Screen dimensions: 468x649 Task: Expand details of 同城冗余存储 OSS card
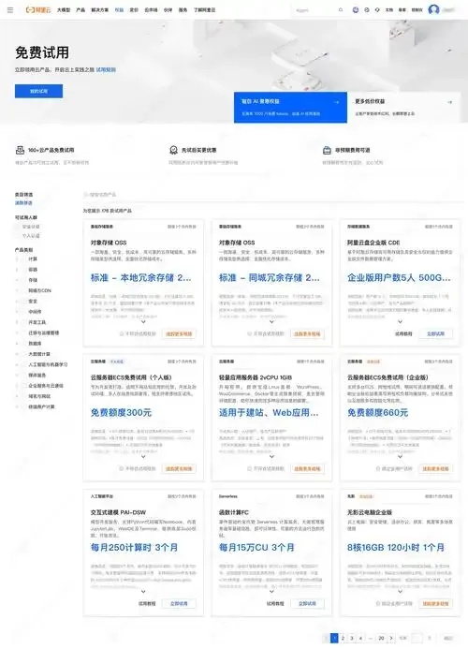(x=271, y=321)
